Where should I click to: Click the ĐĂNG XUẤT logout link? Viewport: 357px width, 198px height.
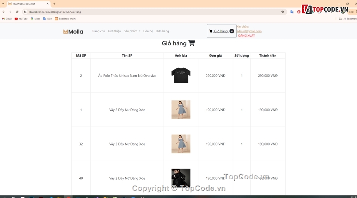247,36
